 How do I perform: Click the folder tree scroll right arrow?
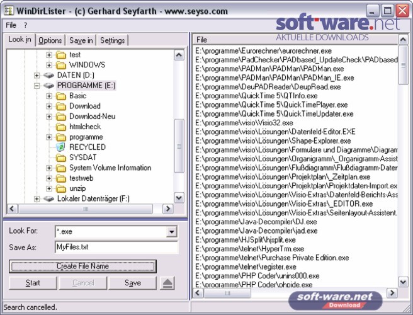click(167, 209)
